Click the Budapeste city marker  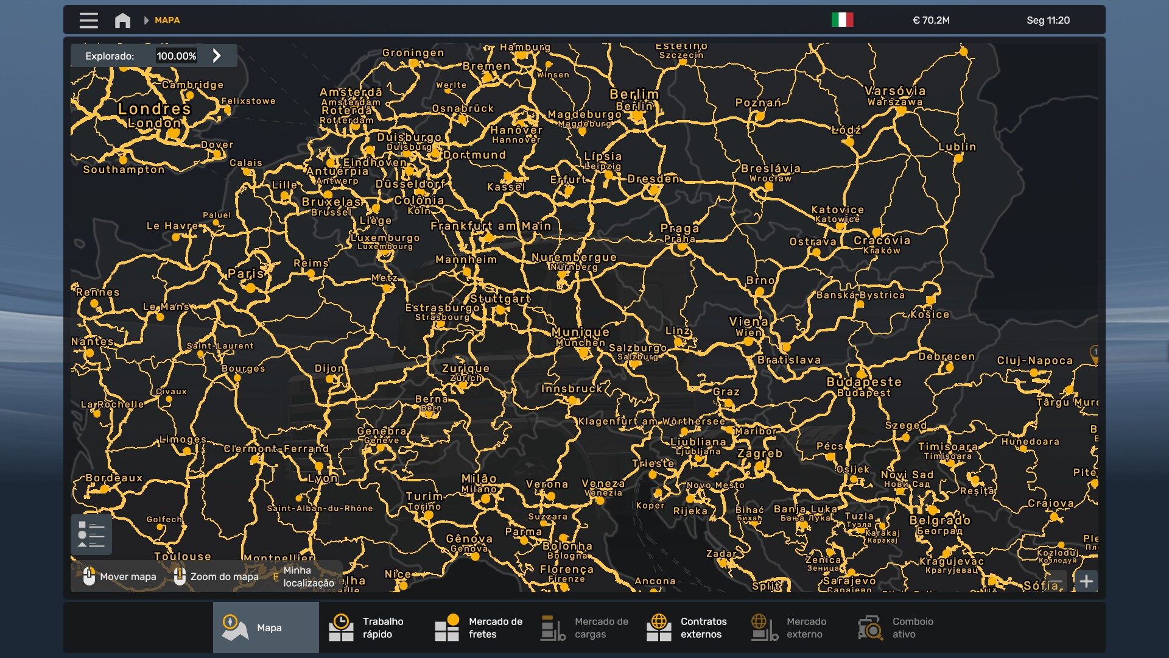861,374
